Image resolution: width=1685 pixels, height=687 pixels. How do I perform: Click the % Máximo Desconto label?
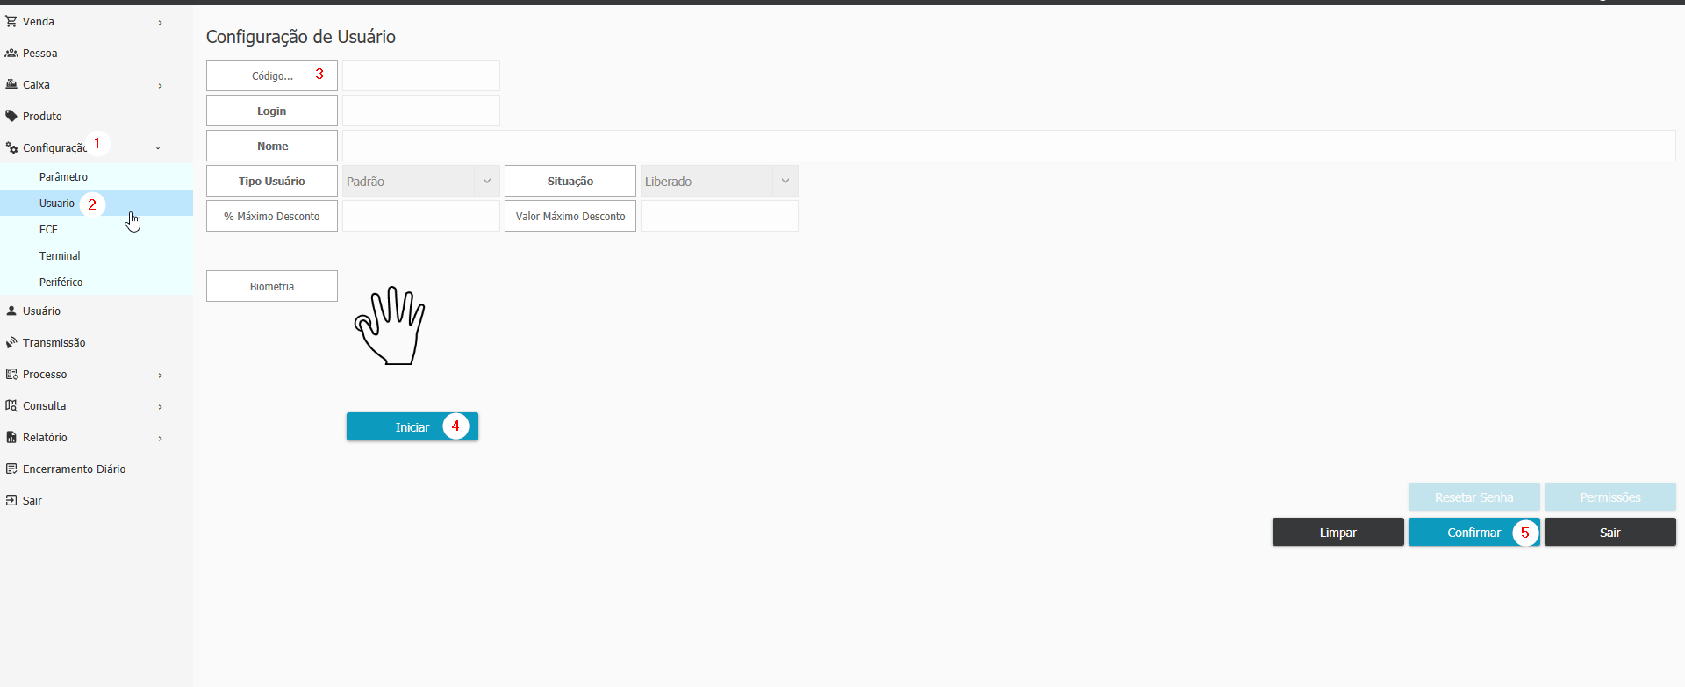pos(272,216)
